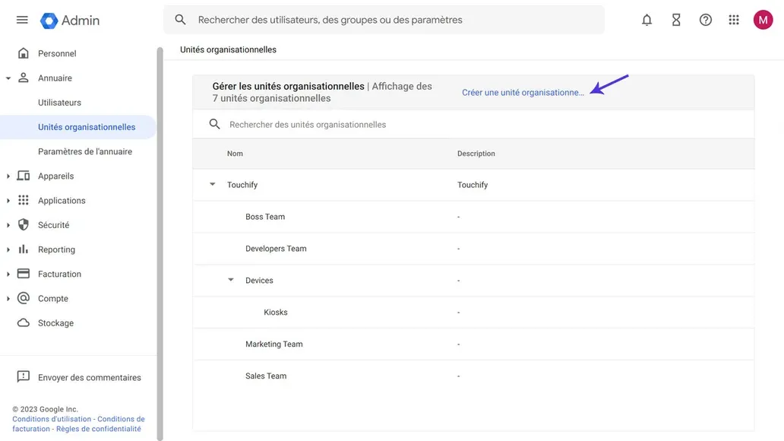Collapse the Annuaire sidebar section

(8, 77)
